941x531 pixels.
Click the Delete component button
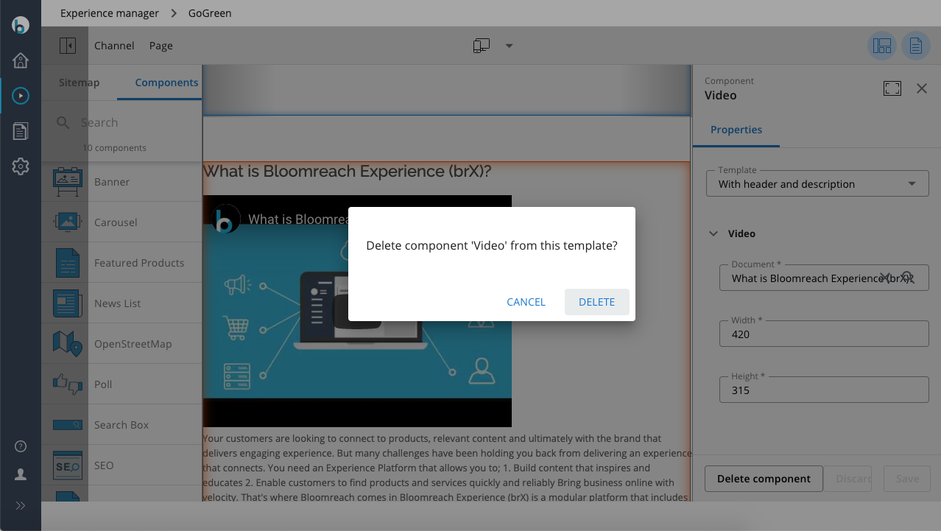pos(764,479)
